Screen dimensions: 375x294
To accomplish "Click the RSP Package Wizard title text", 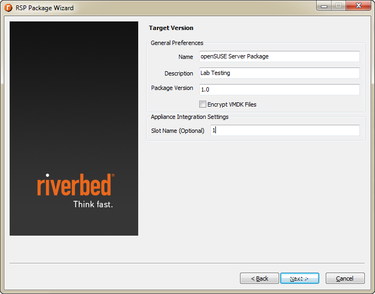I will [44, 8].
